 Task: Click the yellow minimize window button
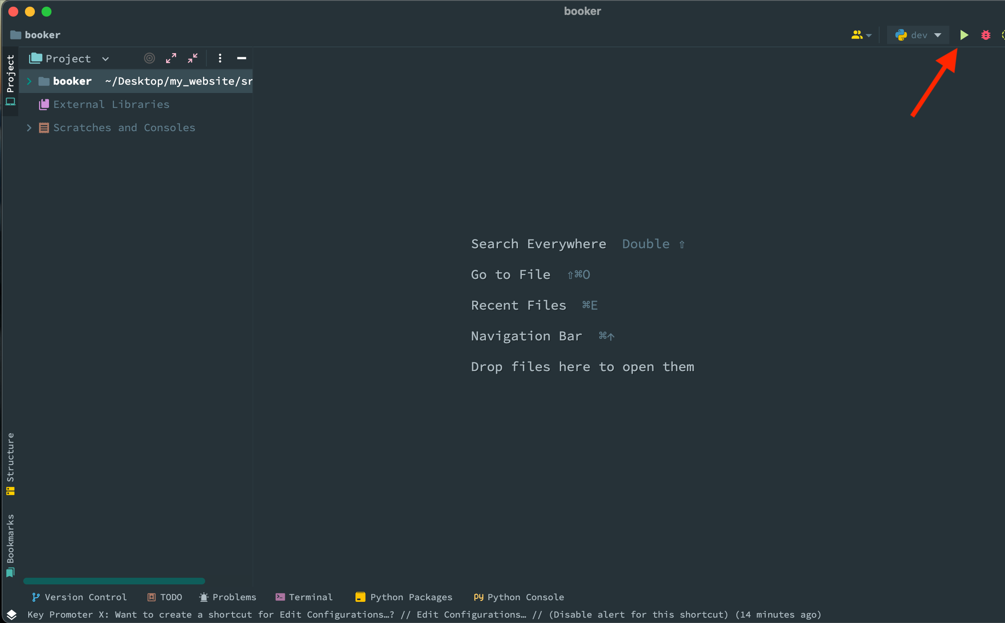30,12
